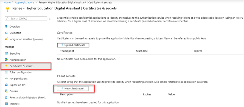Click New client secret button
Screen dimensions: 244x107
73,88
